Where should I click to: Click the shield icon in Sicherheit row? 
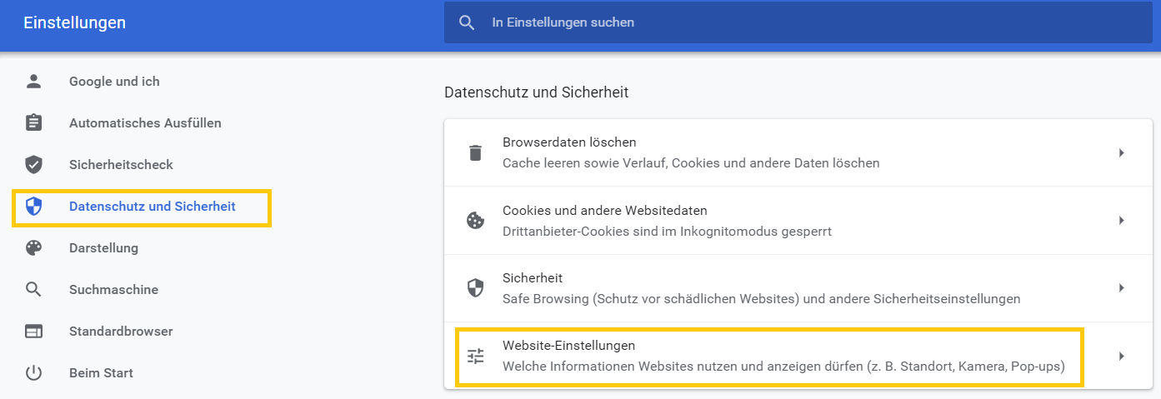pos(475,288)
